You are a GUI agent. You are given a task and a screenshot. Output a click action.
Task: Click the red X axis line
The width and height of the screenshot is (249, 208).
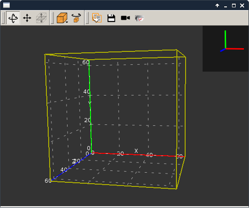coord(138,155)
